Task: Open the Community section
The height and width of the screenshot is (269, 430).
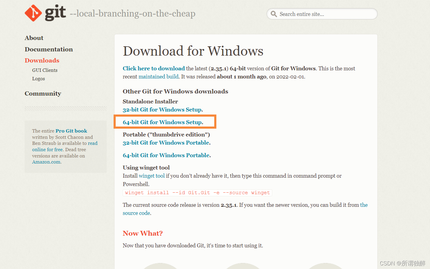Action: tap(43, 93)
